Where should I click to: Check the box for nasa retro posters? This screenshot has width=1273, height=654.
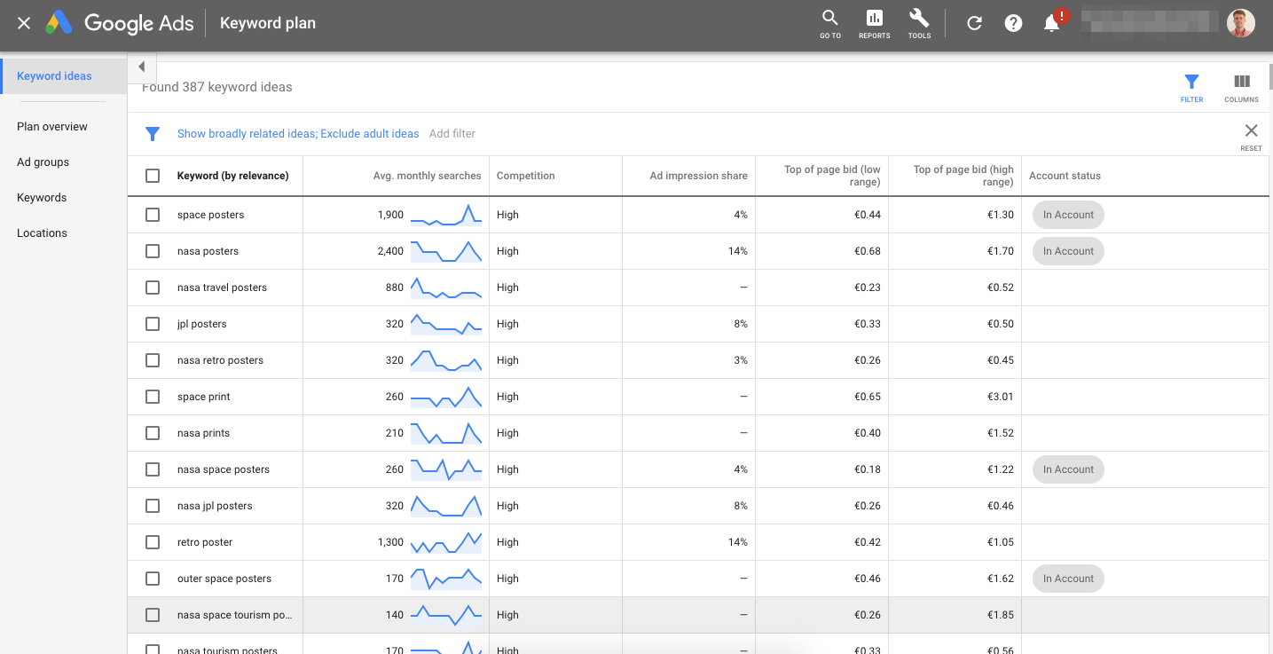(153, 360)
